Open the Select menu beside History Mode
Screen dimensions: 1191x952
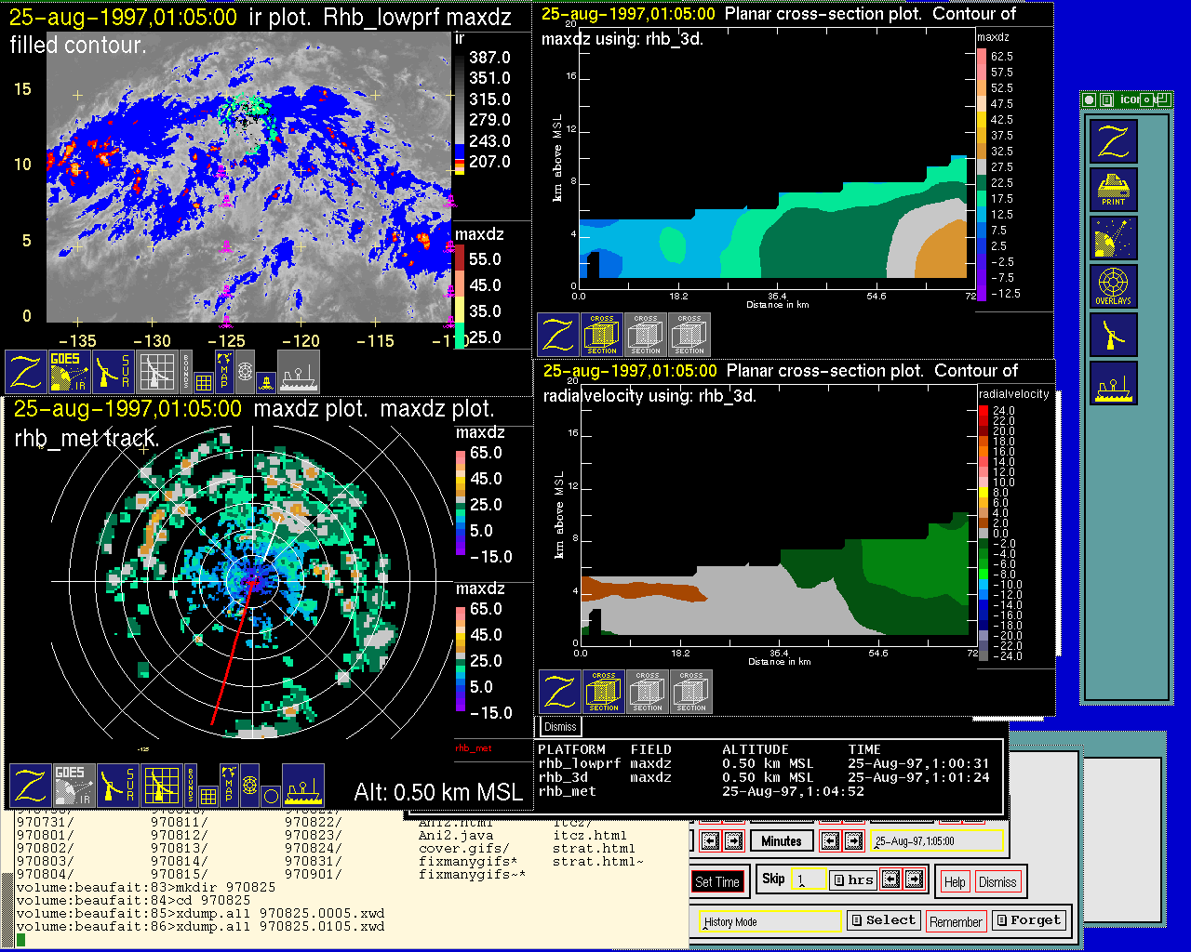(882, 920)
